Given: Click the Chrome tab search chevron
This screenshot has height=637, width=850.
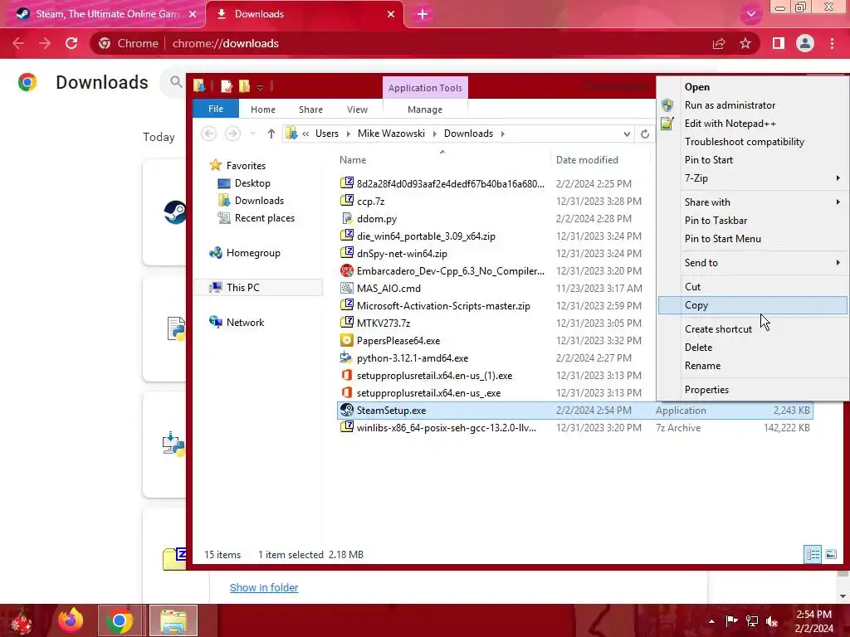Looking at the screenshot, I should 750,14.
